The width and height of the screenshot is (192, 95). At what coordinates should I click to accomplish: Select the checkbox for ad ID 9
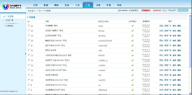(x=29, y=85)
